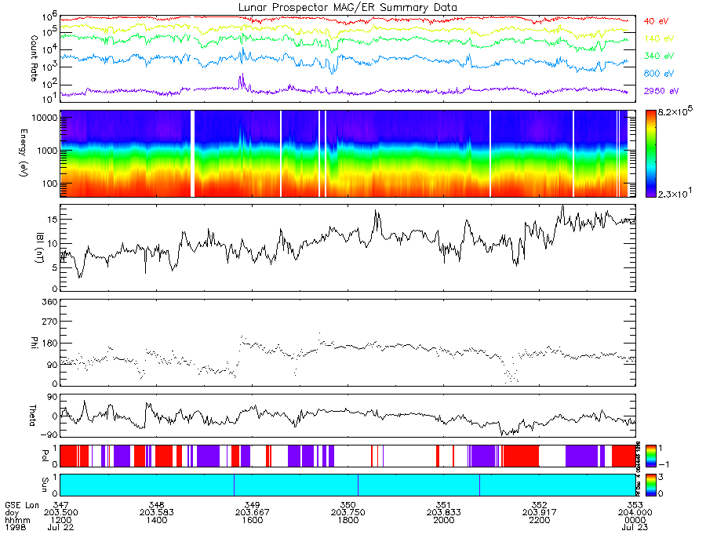Click the 'Energy (eV)' axis label
The image size is (706, 549).
coord(24,153)
